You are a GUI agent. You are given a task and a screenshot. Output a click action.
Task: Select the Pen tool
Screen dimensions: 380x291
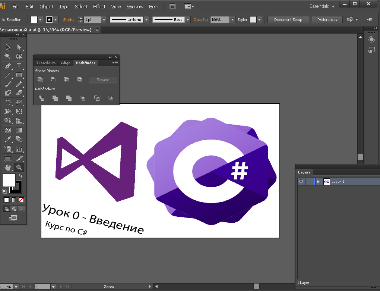tap(8, 66)
